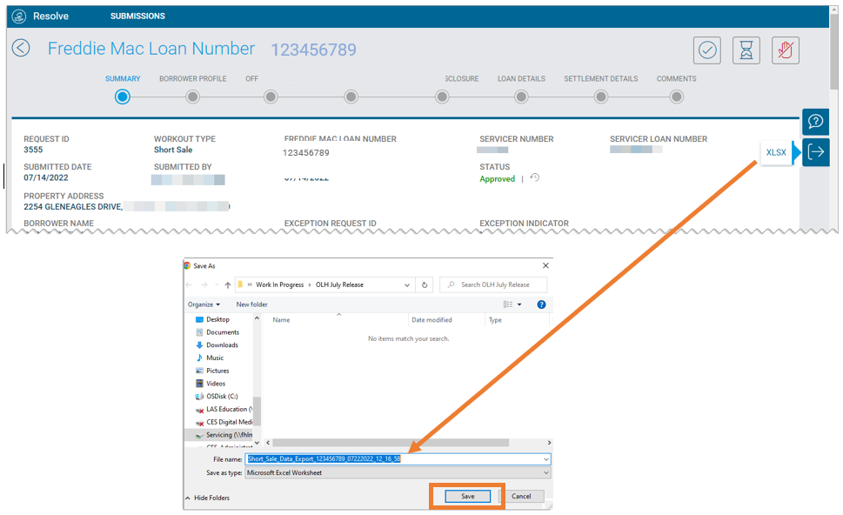Click the folder tree scroll up arrow
This screenshot has width=843, height=515.
(257, 318)
